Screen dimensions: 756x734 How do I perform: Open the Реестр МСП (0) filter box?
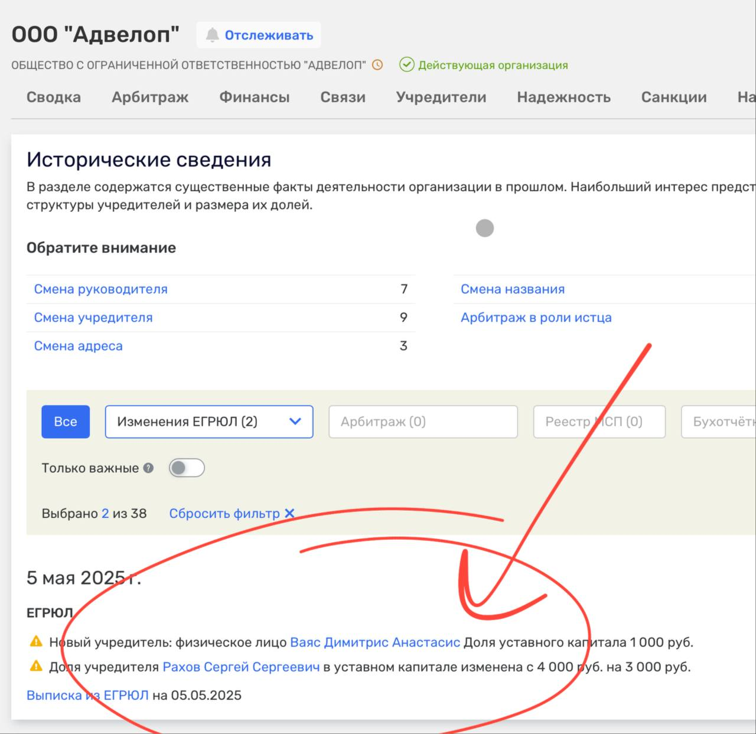point(599,422)
